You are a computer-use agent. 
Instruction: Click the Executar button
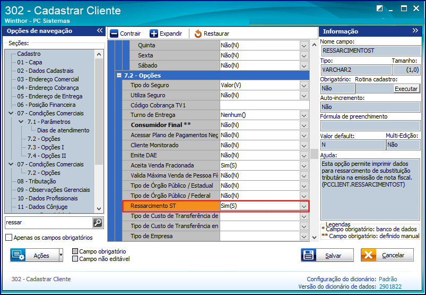pyautogui.click(x=406, y=89)
